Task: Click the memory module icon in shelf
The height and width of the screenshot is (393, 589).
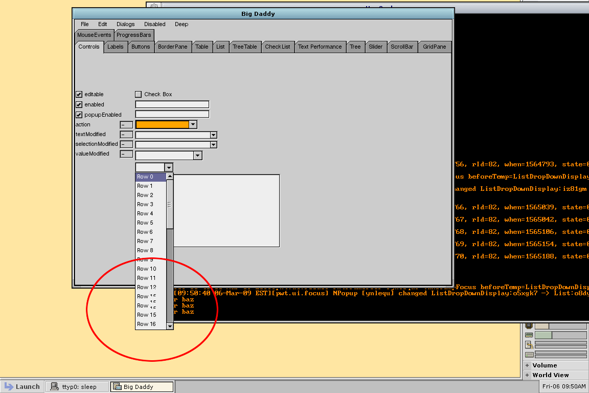Action: tap(529, 335)
